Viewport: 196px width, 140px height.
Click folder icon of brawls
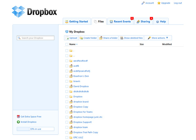coord(71,81)
